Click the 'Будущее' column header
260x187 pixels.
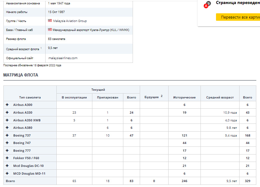tap(152, 97)
